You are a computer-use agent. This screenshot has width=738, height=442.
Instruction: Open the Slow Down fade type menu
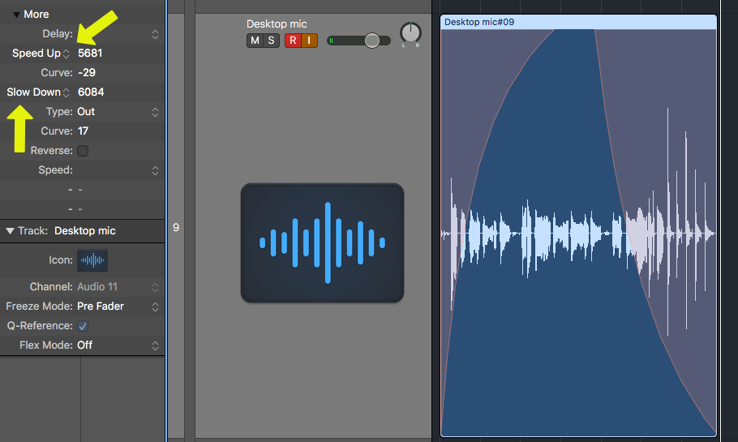pyautogui.click(x=37, y=92)
